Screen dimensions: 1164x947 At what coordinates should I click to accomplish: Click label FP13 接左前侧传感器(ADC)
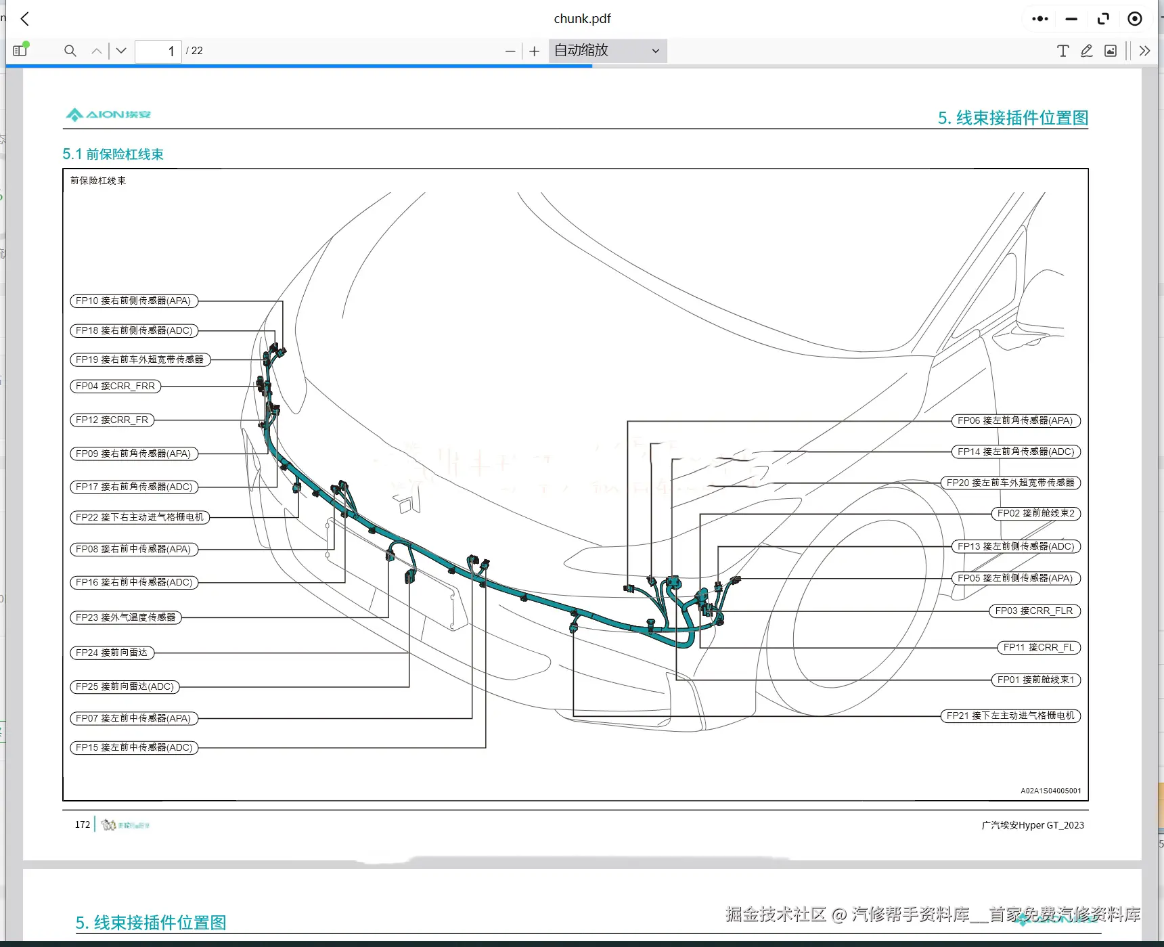tap(1016, 546)
